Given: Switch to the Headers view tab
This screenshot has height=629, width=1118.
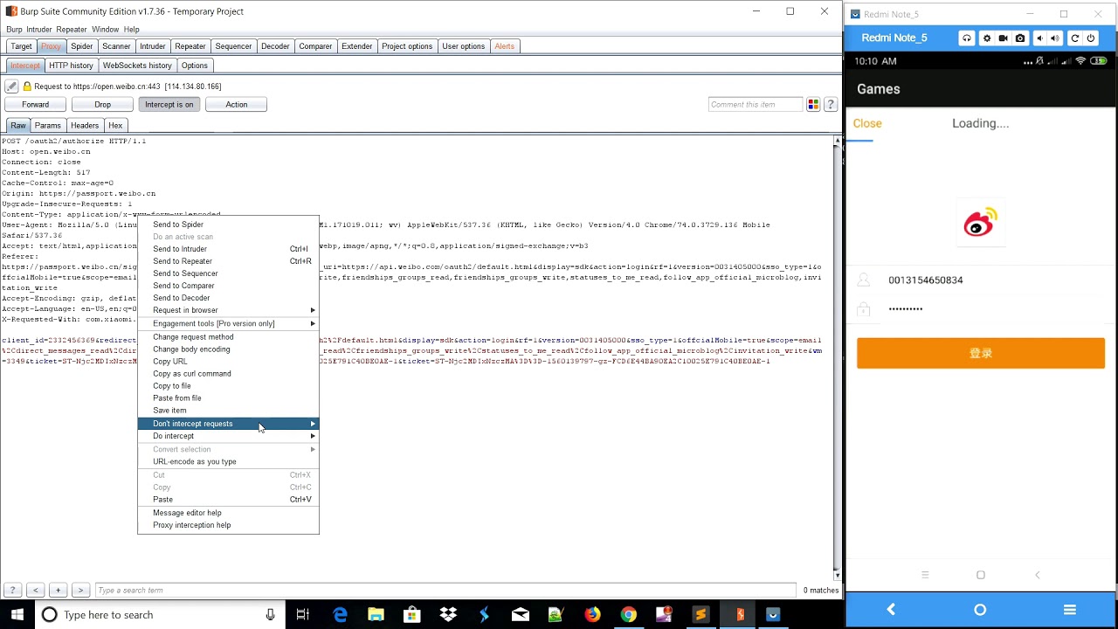Looking at the screenshot, I should point(85,126).
